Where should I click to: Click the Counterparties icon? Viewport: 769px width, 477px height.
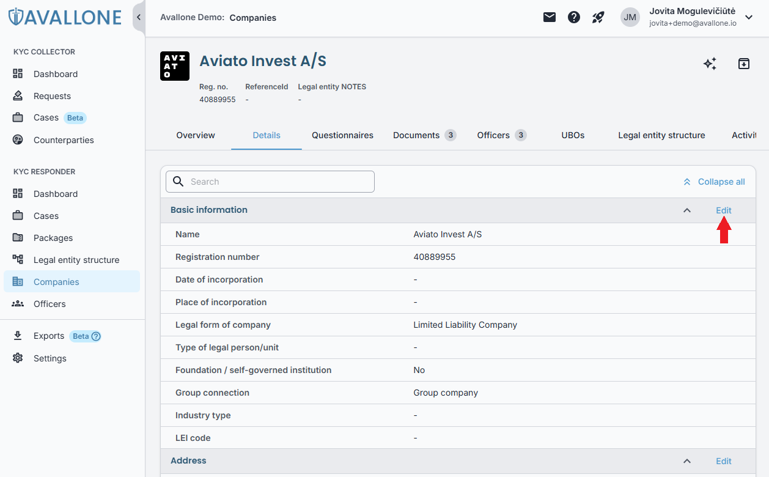(18, 139)
